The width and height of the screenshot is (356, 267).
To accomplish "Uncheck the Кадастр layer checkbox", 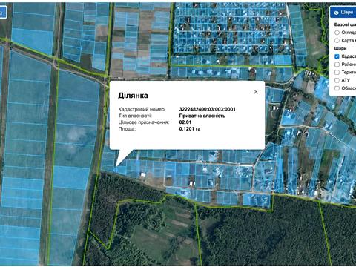I will [x=337, y=56].
